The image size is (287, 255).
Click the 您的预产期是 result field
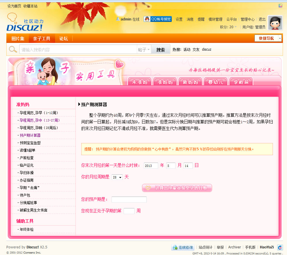(x=129, y=199)
